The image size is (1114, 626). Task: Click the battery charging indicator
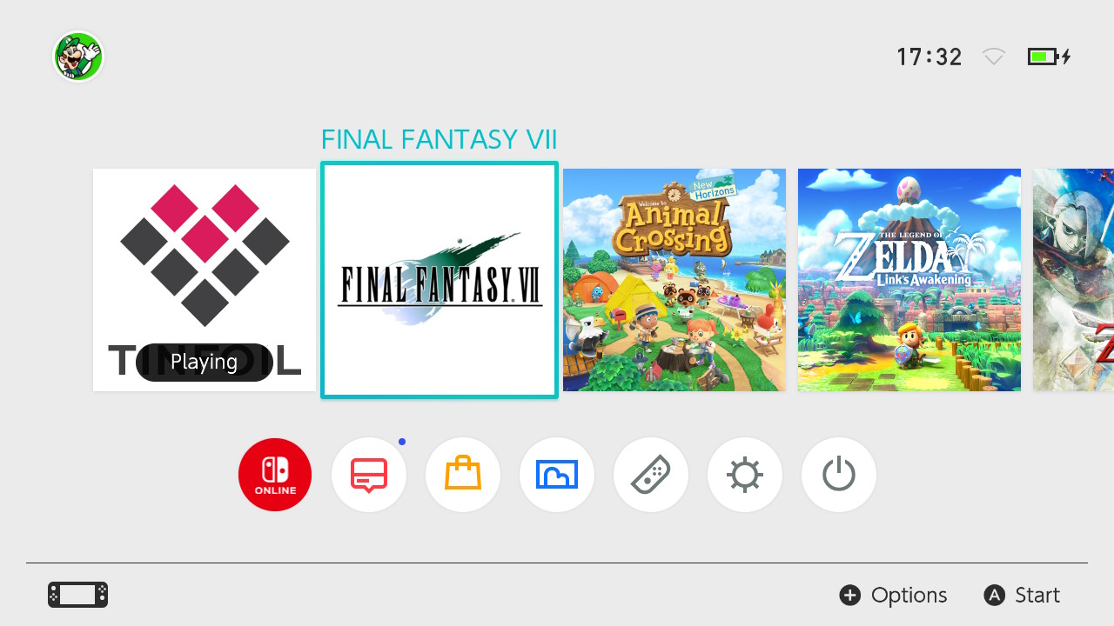click(1050, 57)
